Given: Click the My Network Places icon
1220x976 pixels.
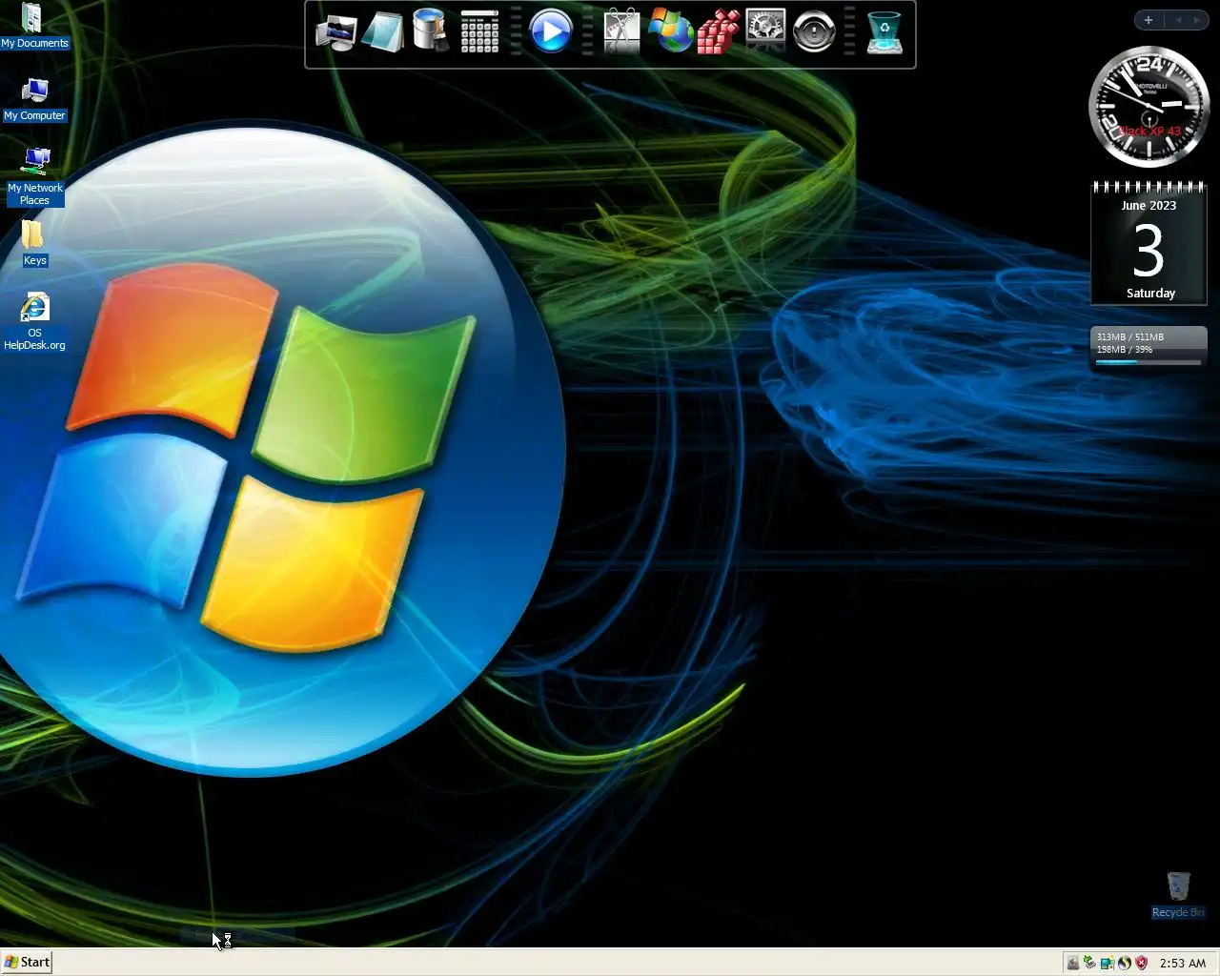Looking at the screenshot, I should coord(35,177).
